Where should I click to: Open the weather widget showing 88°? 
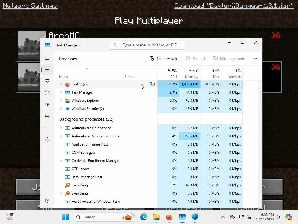coord(10,217)
